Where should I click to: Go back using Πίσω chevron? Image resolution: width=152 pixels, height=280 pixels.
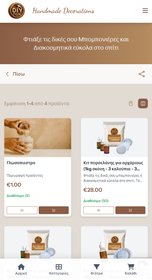tap(15, 74)
